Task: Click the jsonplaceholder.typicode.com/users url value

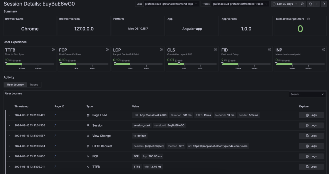Action: (x=220, y=146)
